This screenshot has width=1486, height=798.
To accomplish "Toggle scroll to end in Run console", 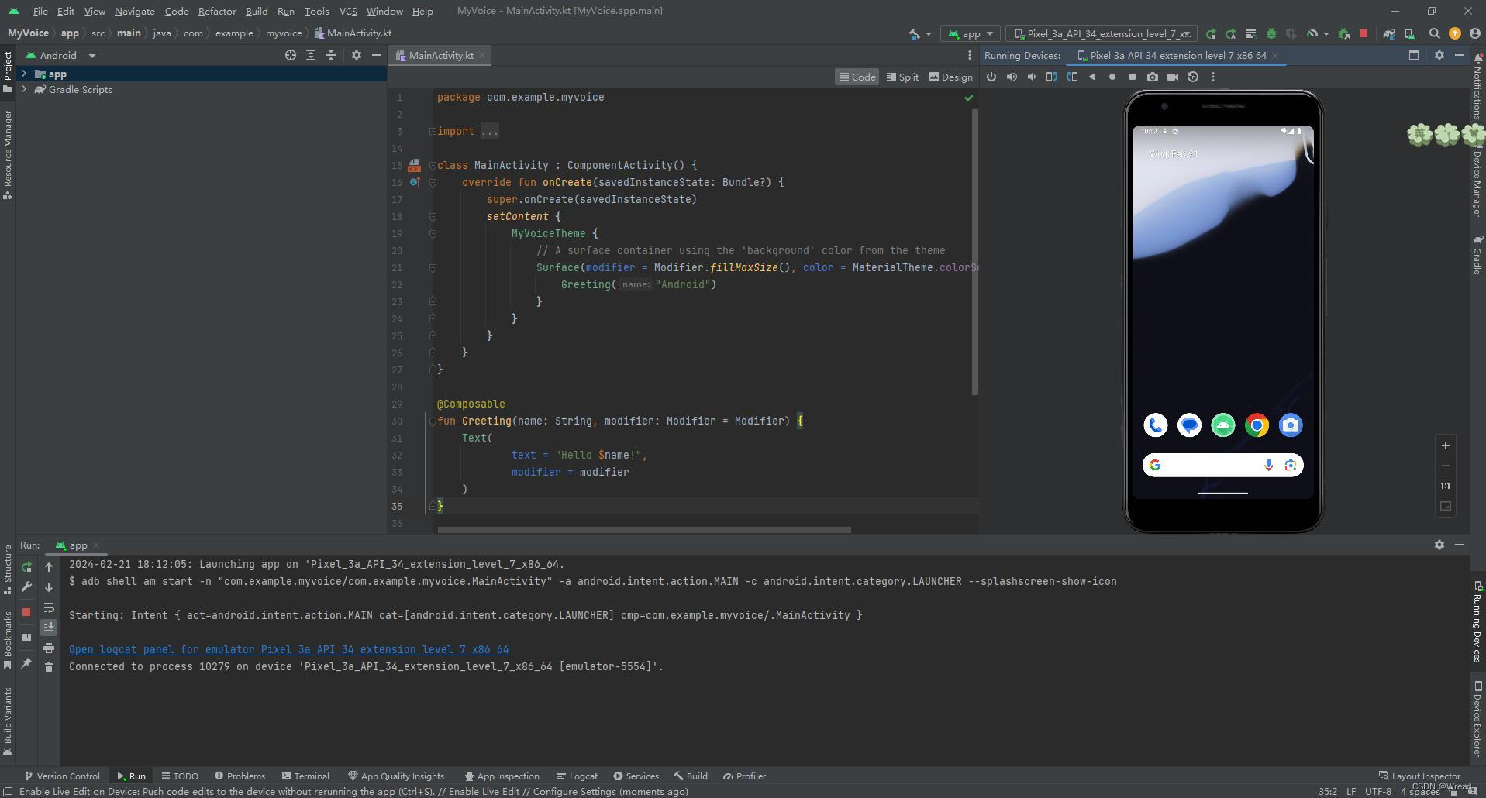I will [x=49, y=627].
